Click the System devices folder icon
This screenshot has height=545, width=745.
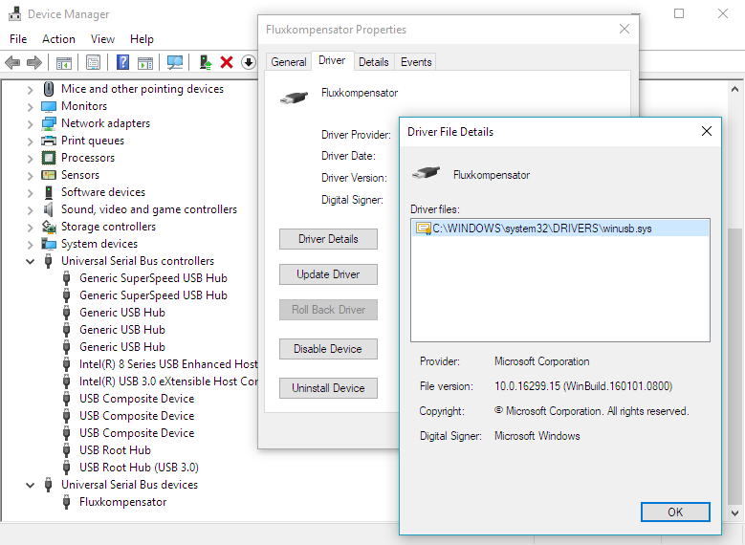coord(49,244)
